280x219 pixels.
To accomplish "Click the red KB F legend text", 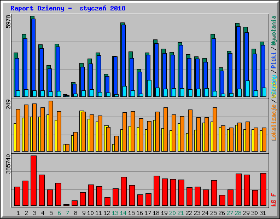I will coord(274,200).
